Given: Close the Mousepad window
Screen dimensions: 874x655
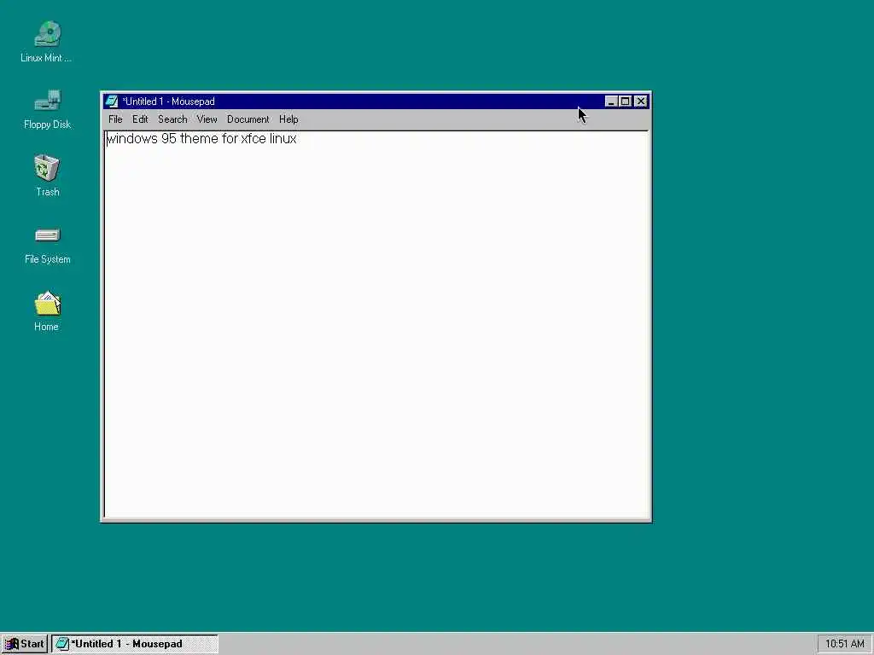Looking at the screenshot, I should tap(641, 101).
